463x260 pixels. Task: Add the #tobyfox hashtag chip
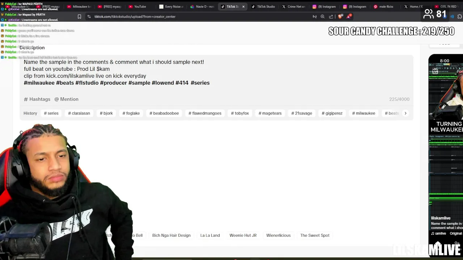[x=240, y=113]
